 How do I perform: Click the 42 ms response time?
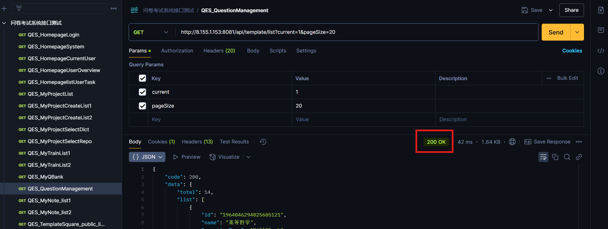coord(465,142)
